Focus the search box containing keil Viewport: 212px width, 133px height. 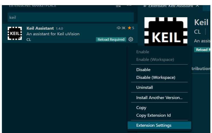tap(71, 17)
